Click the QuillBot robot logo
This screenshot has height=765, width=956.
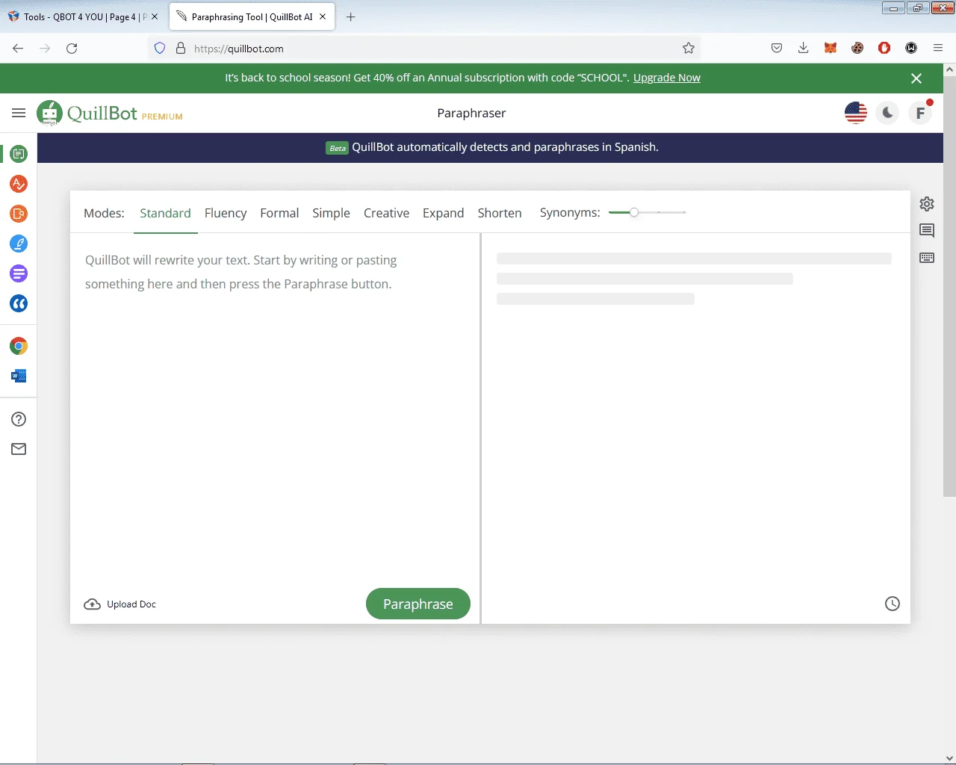[49, 114]
